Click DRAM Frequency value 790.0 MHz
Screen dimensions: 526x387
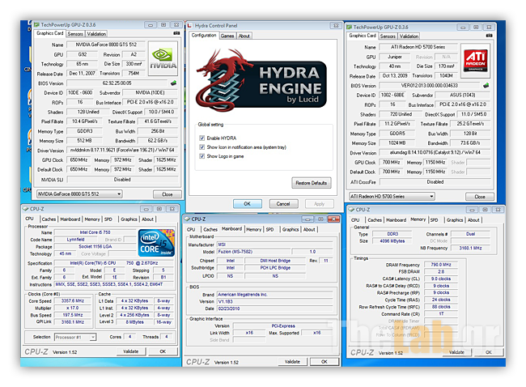441,265
